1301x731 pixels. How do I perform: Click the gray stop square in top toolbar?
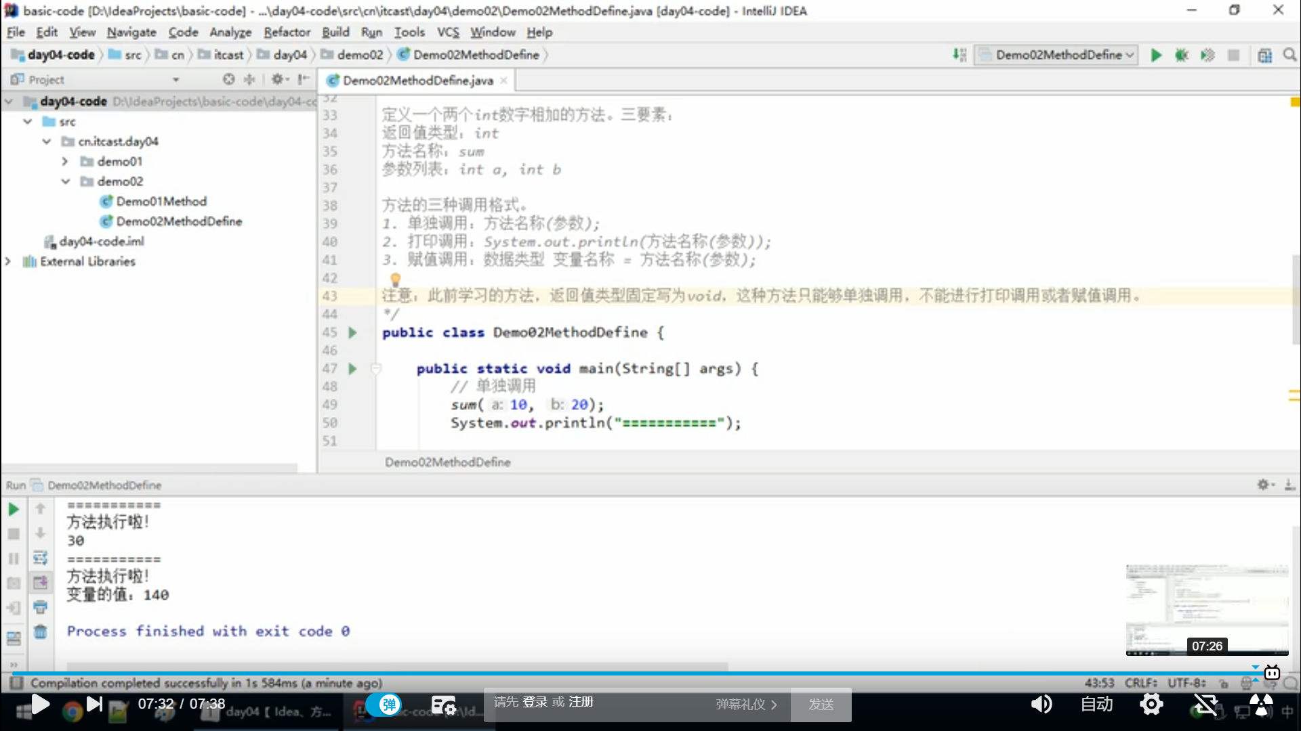[x=1233, y=55]
